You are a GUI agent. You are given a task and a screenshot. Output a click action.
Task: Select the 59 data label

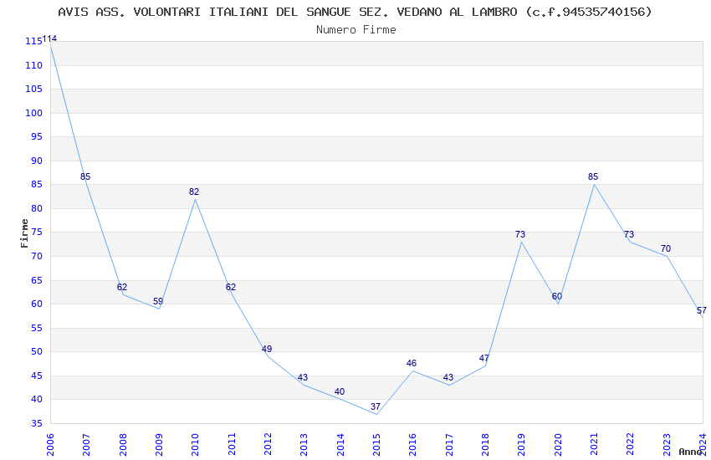coord(158,301)
